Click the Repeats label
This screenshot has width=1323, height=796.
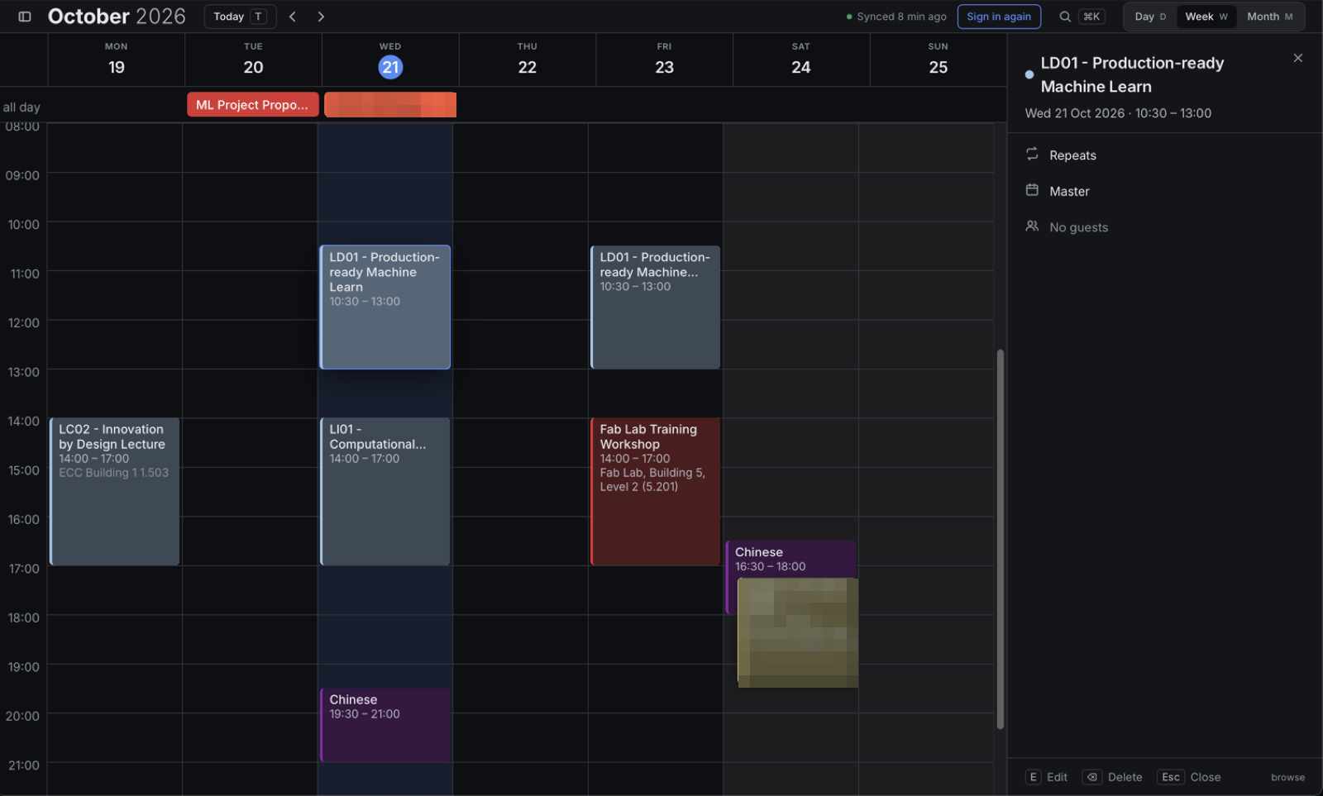pyautogui.click(x=1072, y=155)
